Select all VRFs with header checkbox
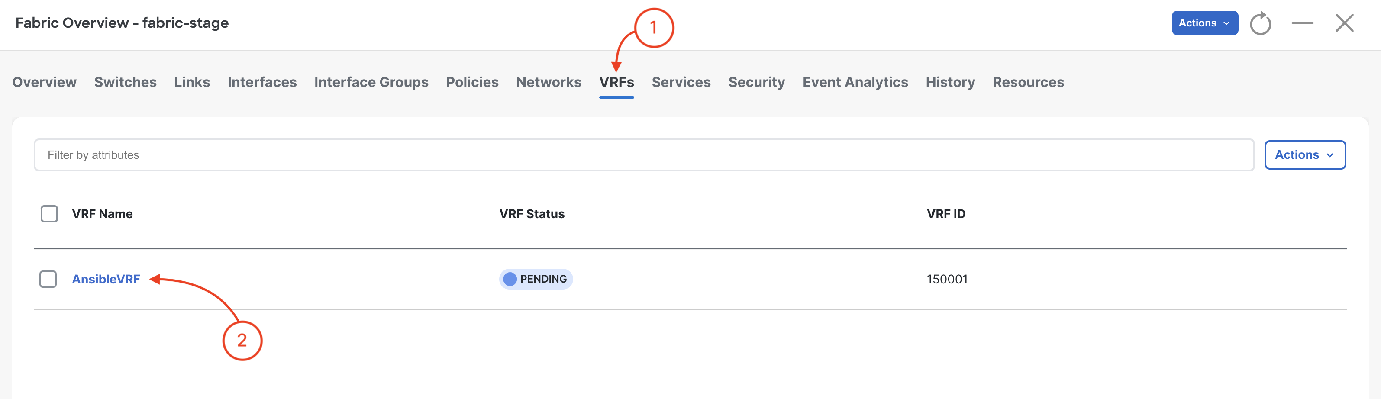1381x399 pixels. (x=49, y=214)
